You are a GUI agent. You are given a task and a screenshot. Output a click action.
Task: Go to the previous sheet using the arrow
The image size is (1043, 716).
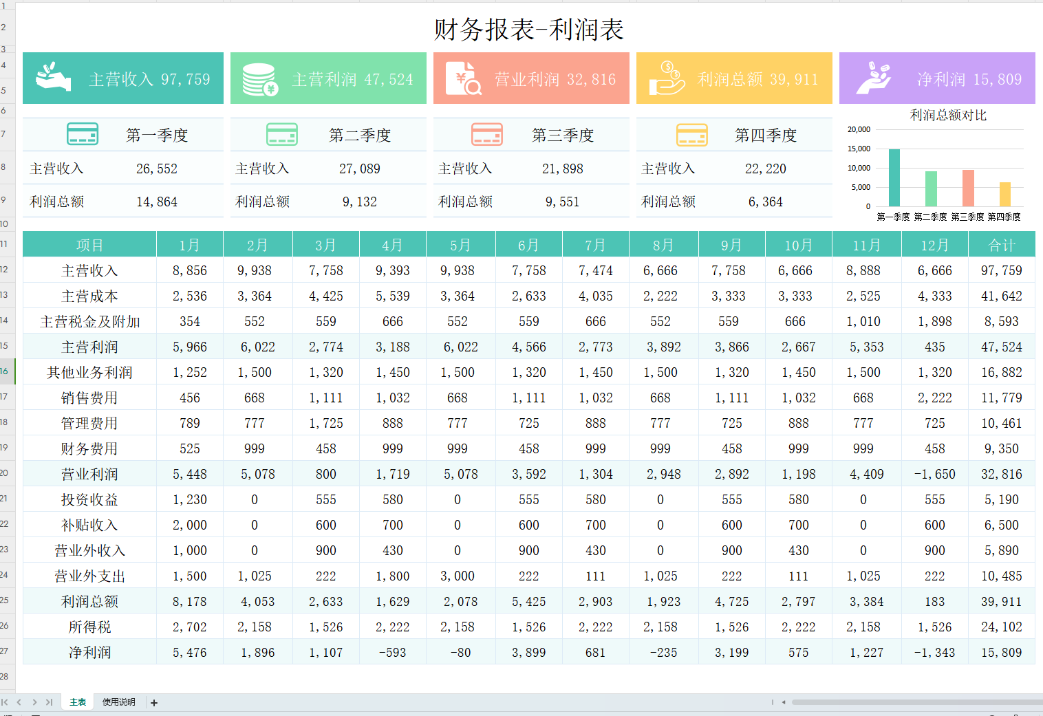click(x=19, y=702)
